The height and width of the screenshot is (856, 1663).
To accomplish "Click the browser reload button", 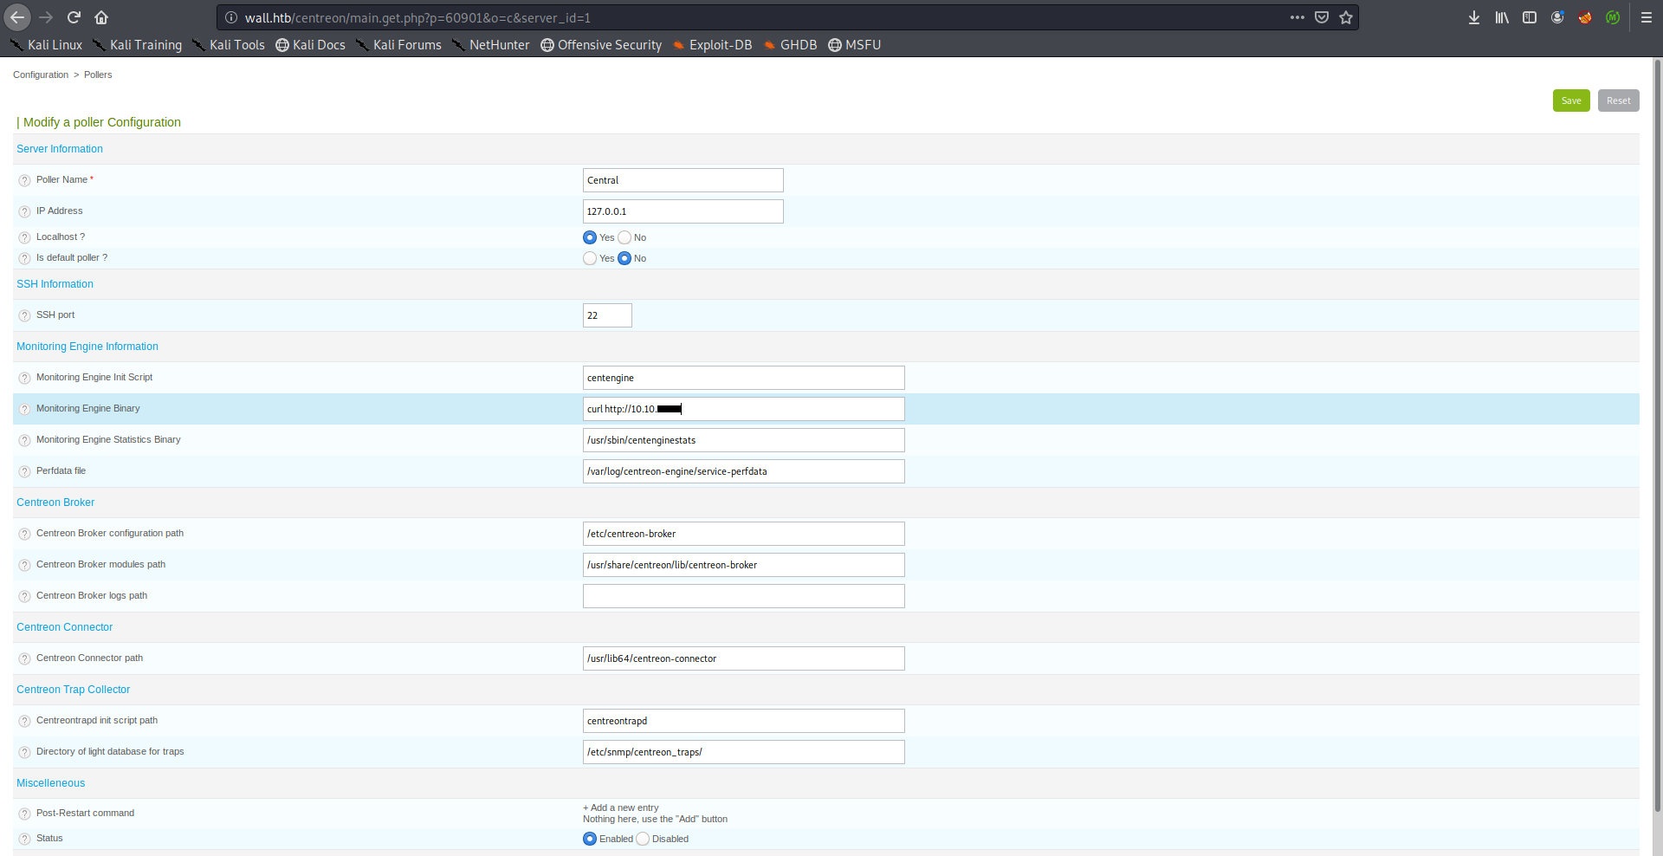I will coord(74,17).
